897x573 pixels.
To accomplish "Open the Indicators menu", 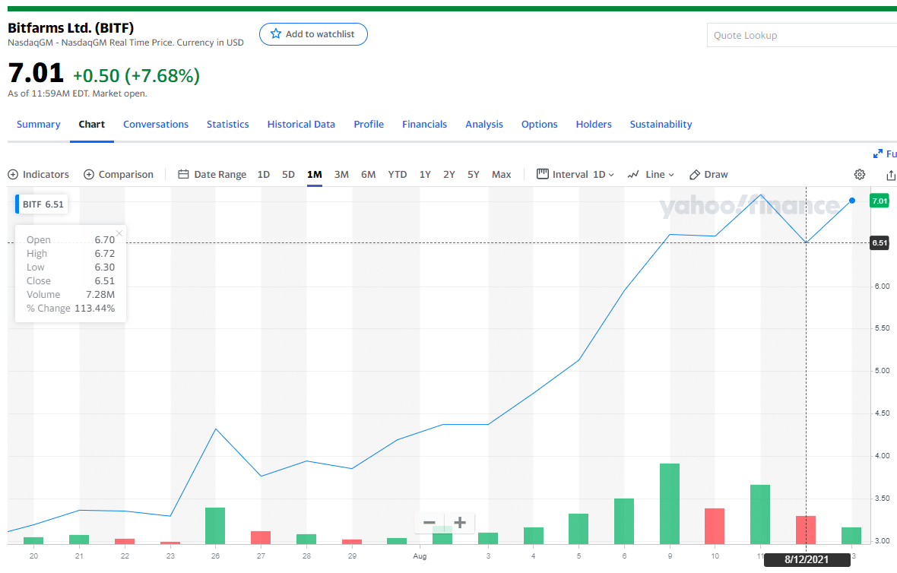I will tap(38, 175).
